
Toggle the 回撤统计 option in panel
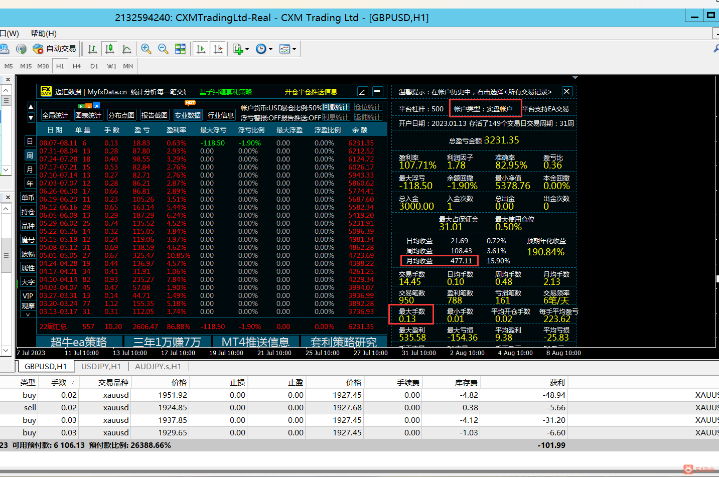click(336, 107)
